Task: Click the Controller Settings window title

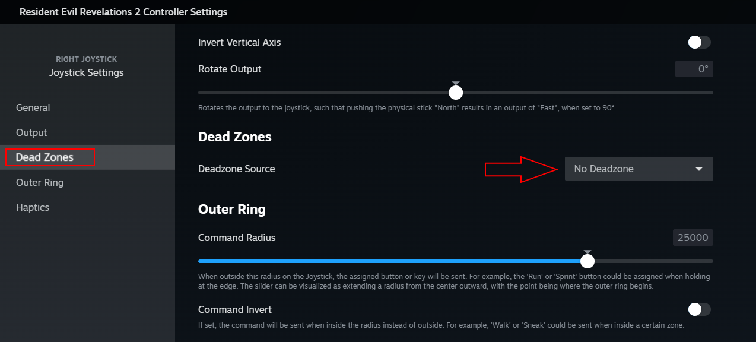Action: [123, 12]
